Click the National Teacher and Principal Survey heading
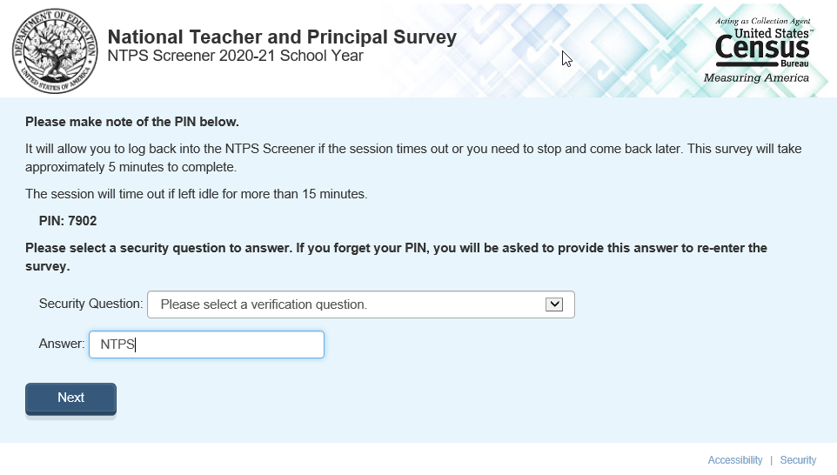This screenshot has height=475, width=837. click(x=281, y=37)
